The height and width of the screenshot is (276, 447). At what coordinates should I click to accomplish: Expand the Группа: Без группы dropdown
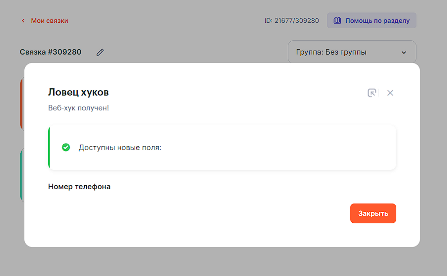351,52
